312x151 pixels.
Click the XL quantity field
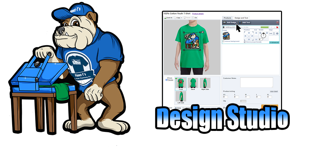click(269, 97)
